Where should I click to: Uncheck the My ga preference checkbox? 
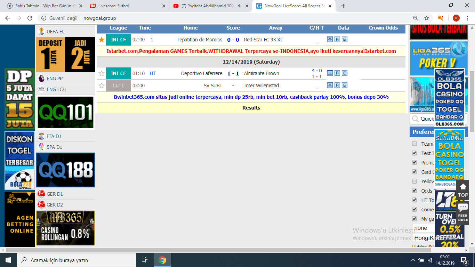(x=414, y=219)
